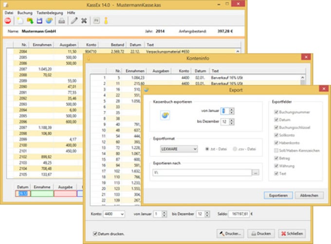Click the Saldo value field
331x244 pixels.
(x=239, y=214)
